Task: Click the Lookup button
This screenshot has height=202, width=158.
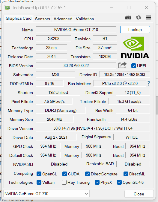Action: (135, 30)
